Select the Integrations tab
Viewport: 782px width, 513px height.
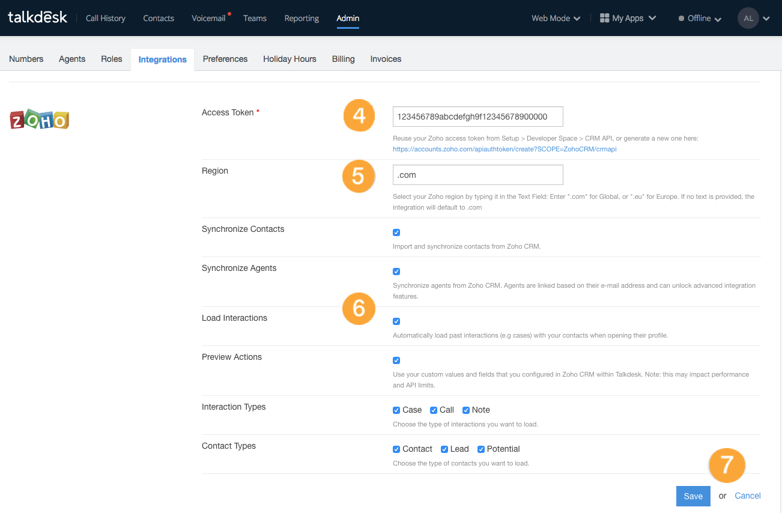click(162, 59)
